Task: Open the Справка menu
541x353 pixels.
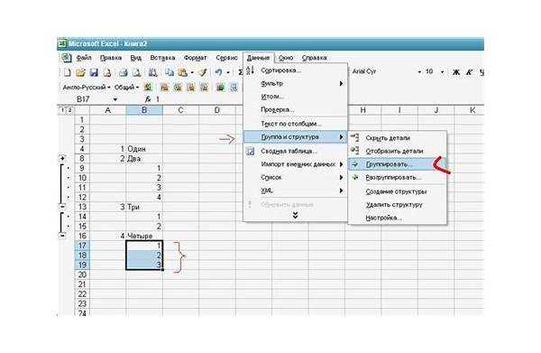Action: (314, 58)
